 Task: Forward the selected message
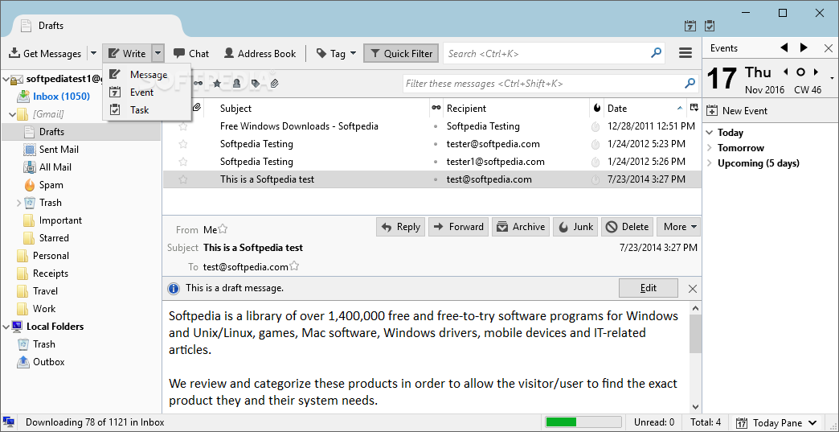tap(459, 227)
